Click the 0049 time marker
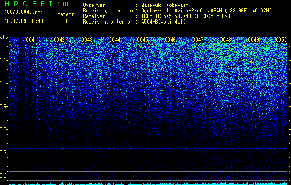 pos(254,40)
